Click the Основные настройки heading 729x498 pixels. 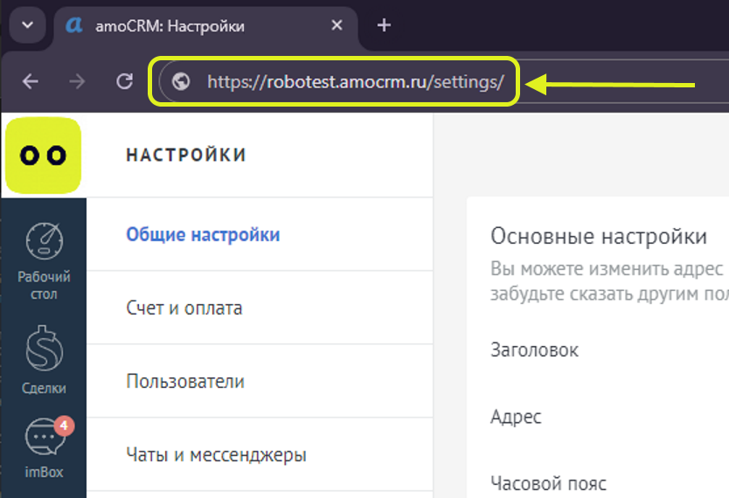(599, 237)
